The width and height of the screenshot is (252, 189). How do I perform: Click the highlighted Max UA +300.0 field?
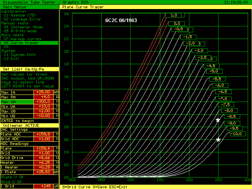click(43, 102)
